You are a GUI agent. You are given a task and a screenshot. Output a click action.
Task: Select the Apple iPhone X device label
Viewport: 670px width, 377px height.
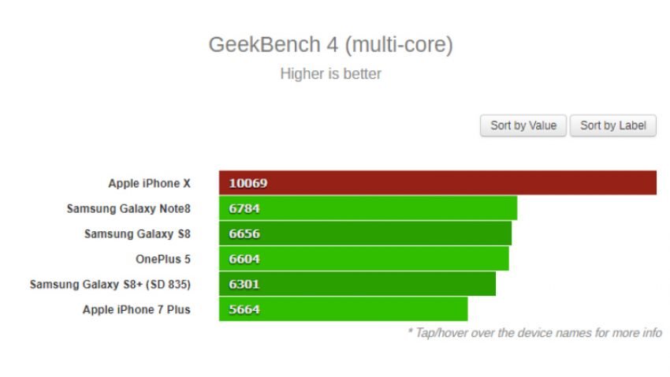tap(149, 183)
